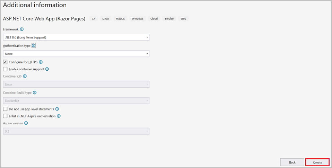The image size is (332, 168).
Task: Click info icon beside Configure for HTTPS
Action: point(41,62)
